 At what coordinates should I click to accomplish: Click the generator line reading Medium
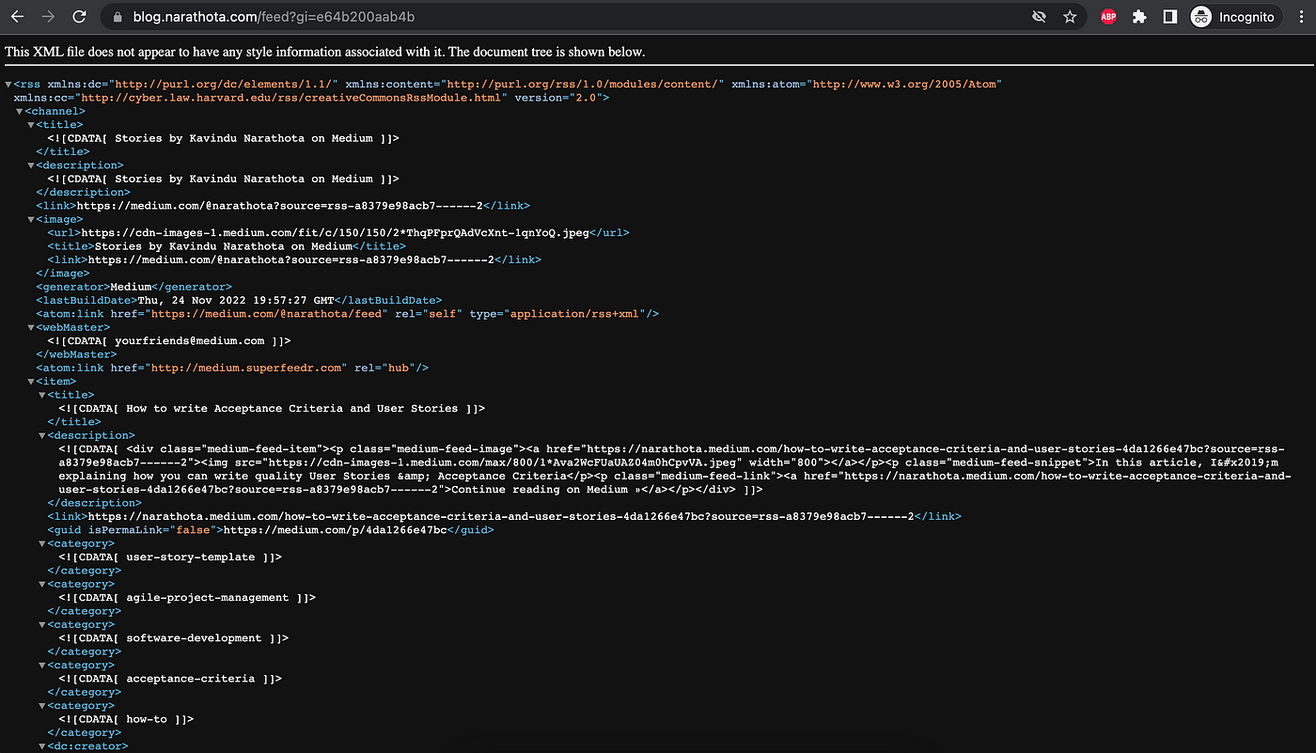coord(133,287)
